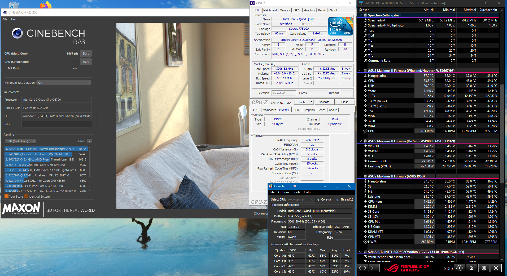Select ranking entry Intel Core i9-9880H CPU
Screen dimensions: 507x276
46,165
